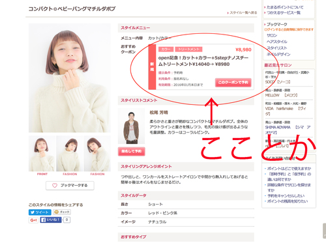Open the middle FASHION thumbnail photo
Image resolution: width=326 pixels, height=243 pixels.
70,154
